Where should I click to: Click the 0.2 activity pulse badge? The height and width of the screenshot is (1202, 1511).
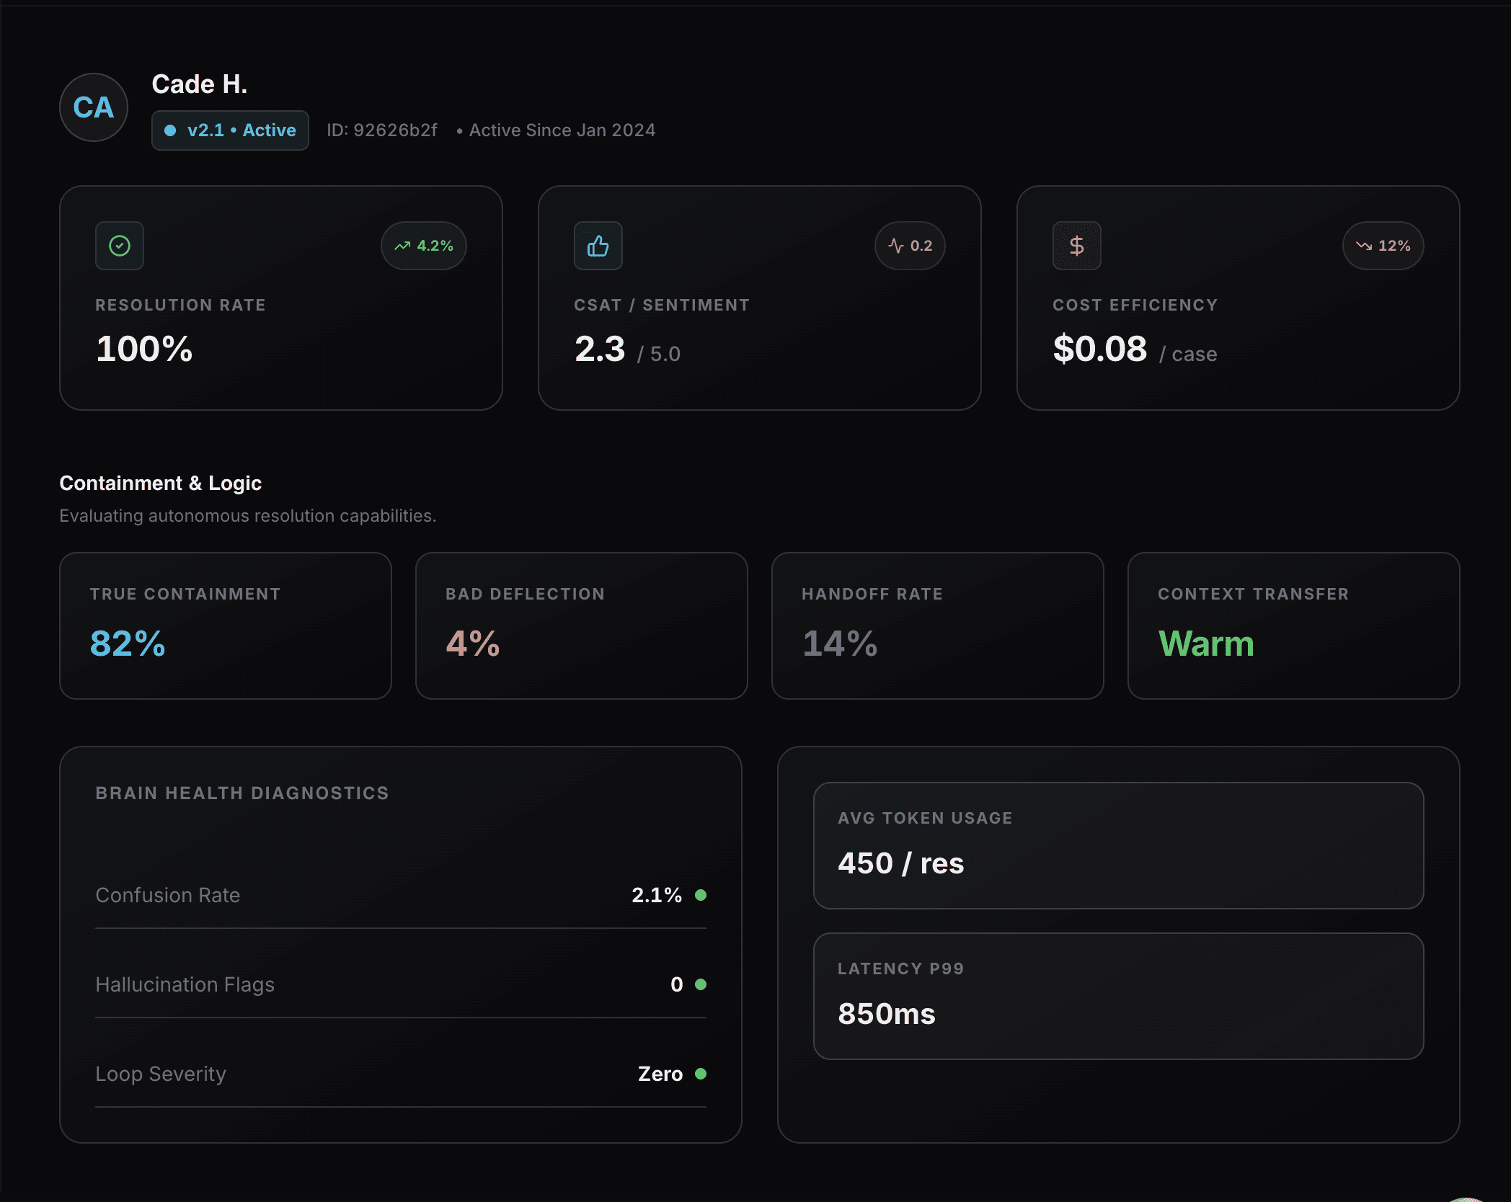pyautogui.click(x=910, y=246)
